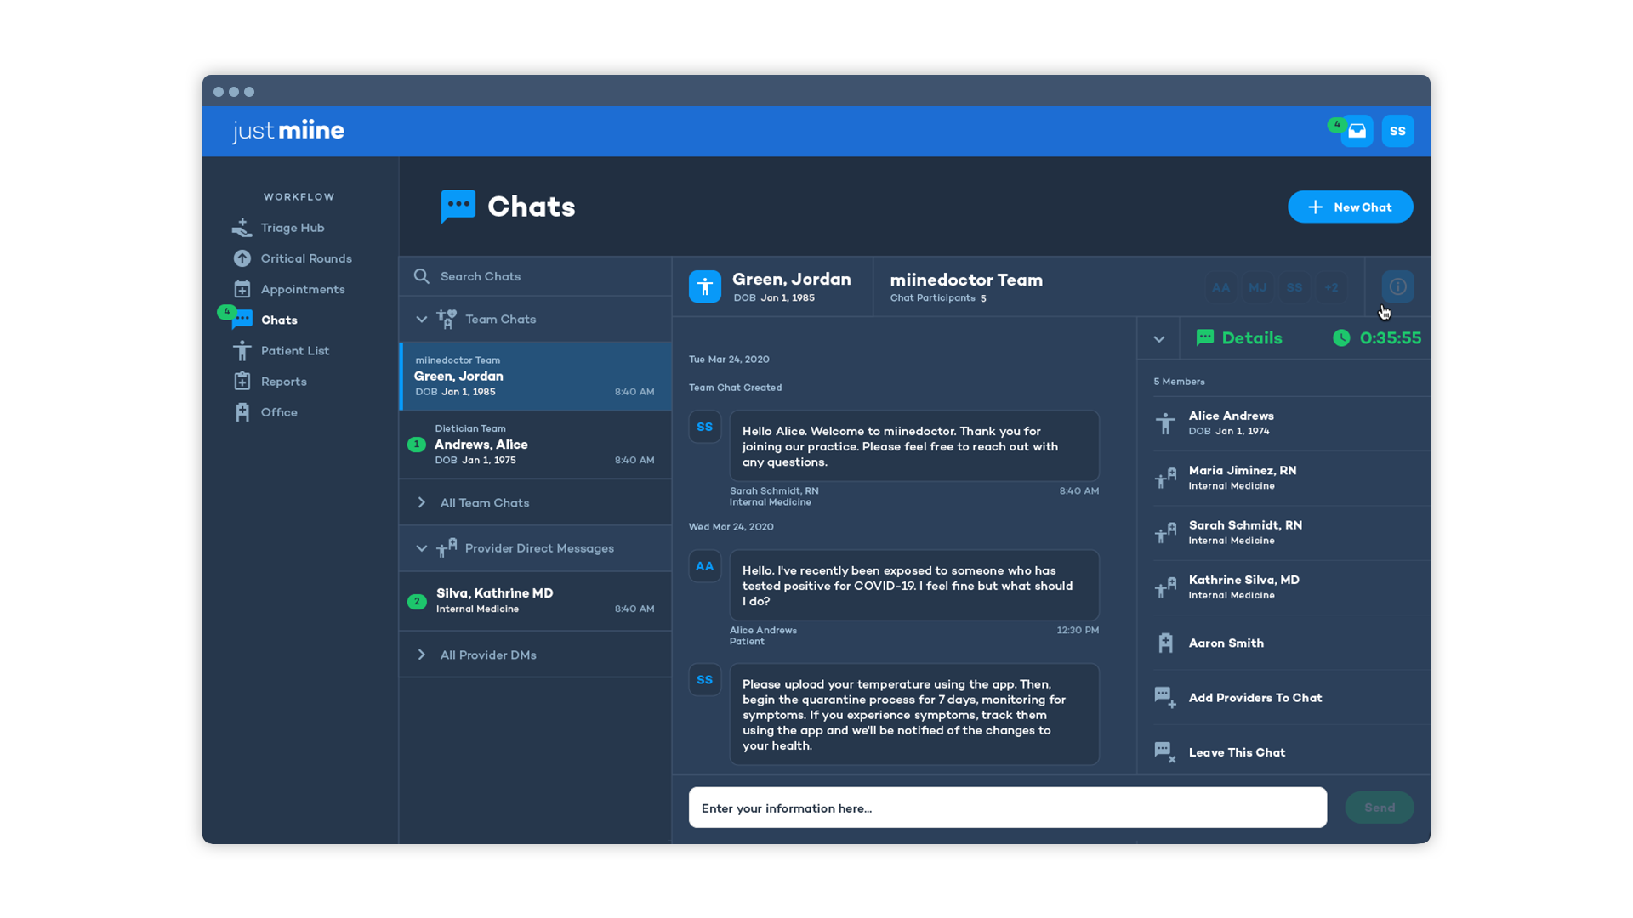Screen dimensions: 1633x918
Task: Click the search magnifier icon
Action: point(421,276)
